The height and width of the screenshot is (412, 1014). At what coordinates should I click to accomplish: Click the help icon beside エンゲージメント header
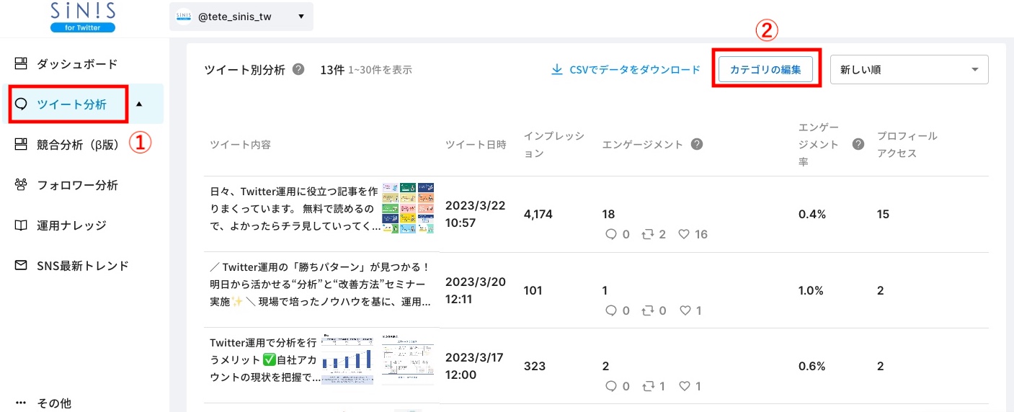(x=697, y=144)
